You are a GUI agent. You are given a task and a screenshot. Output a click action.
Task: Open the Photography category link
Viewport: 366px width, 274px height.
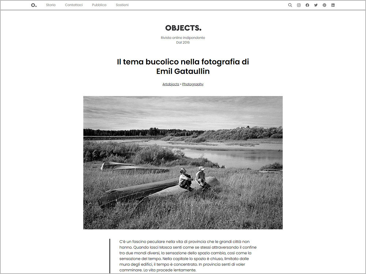pyautogui.click(x=193, y=84)
